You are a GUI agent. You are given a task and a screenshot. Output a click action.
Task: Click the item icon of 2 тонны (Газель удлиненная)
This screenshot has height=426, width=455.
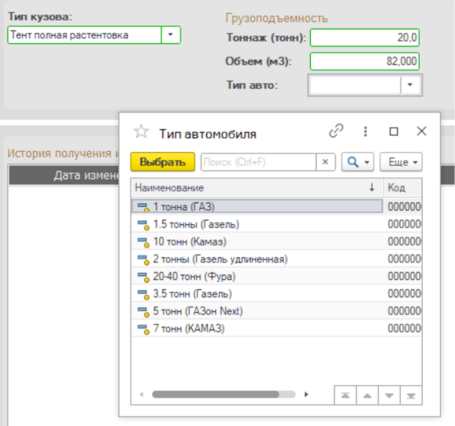pos(143,260)
